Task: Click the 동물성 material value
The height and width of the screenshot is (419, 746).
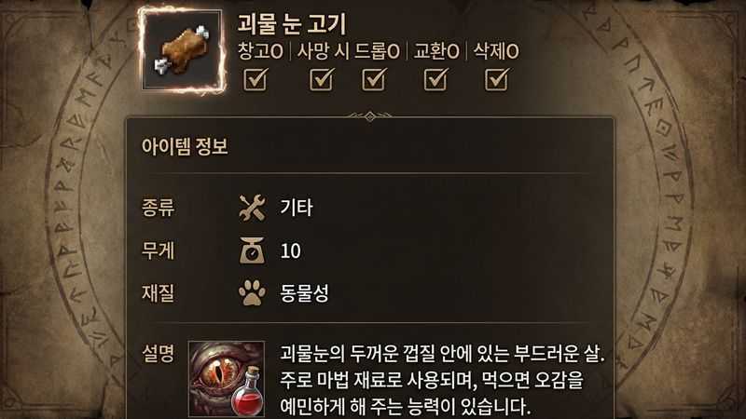Action: (x=304, y=293)
